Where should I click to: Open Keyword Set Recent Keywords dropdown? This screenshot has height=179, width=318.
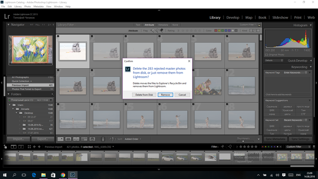pos(295,120)
